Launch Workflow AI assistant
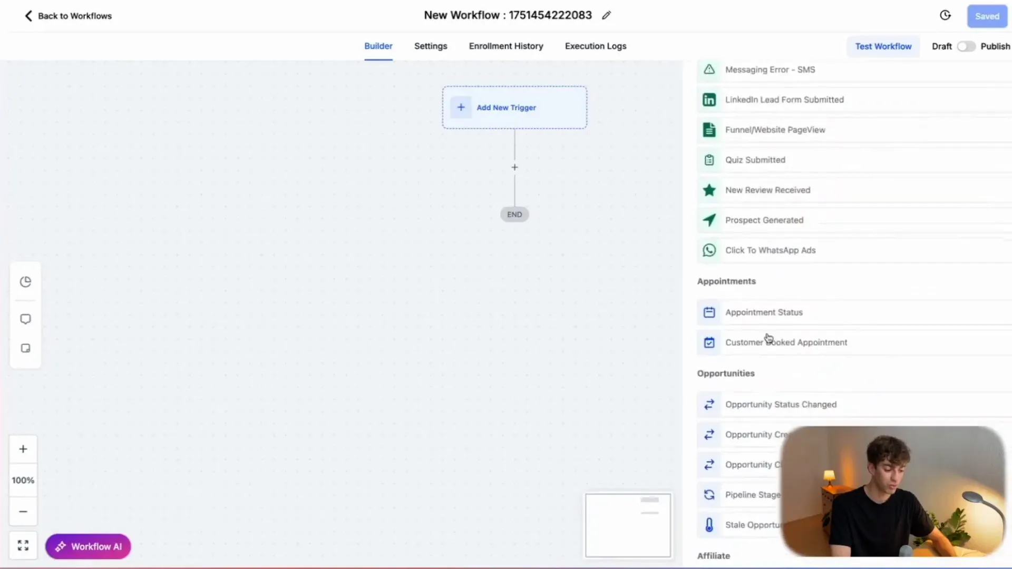Viewport: 1012px width, 569px height. [x=88, y=547]
